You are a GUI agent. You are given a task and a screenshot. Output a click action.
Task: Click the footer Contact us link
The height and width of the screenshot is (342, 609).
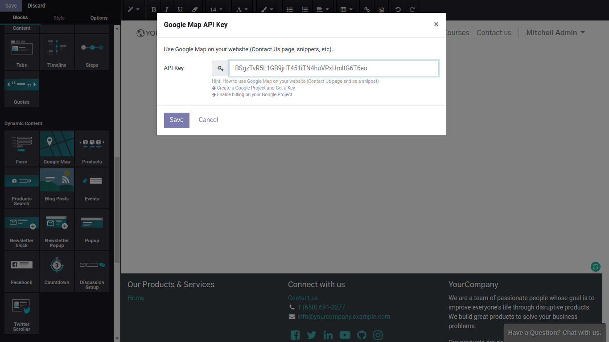(x=303, y=298)
